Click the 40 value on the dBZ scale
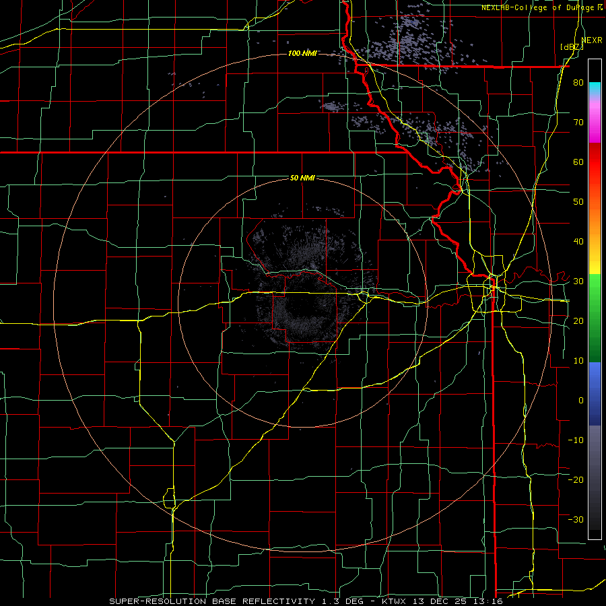Image resolution: width=606 pixels, height=606 pixels. 578,242
